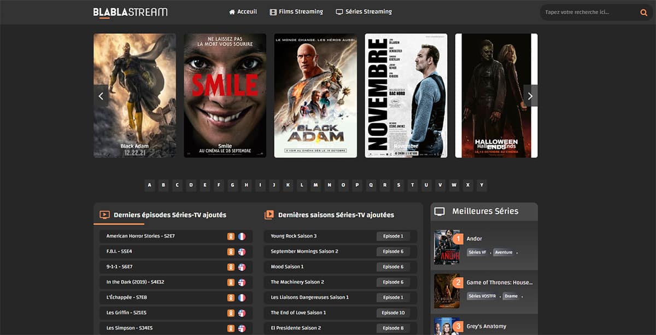Filter by letter P
The image size is (656, 335).
357,185
